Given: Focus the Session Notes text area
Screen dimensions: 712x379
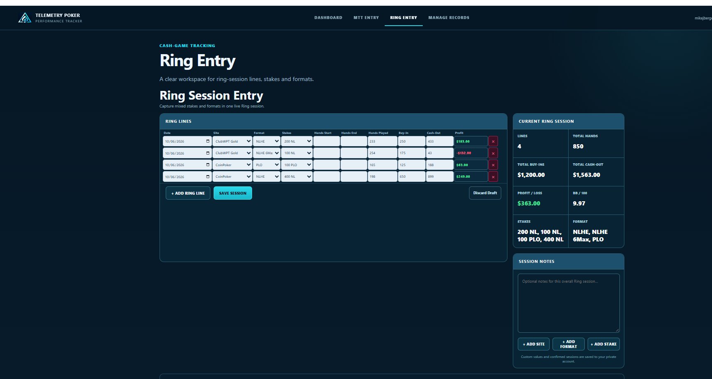Looking at the screenshot, I should (x=569, y=303).
